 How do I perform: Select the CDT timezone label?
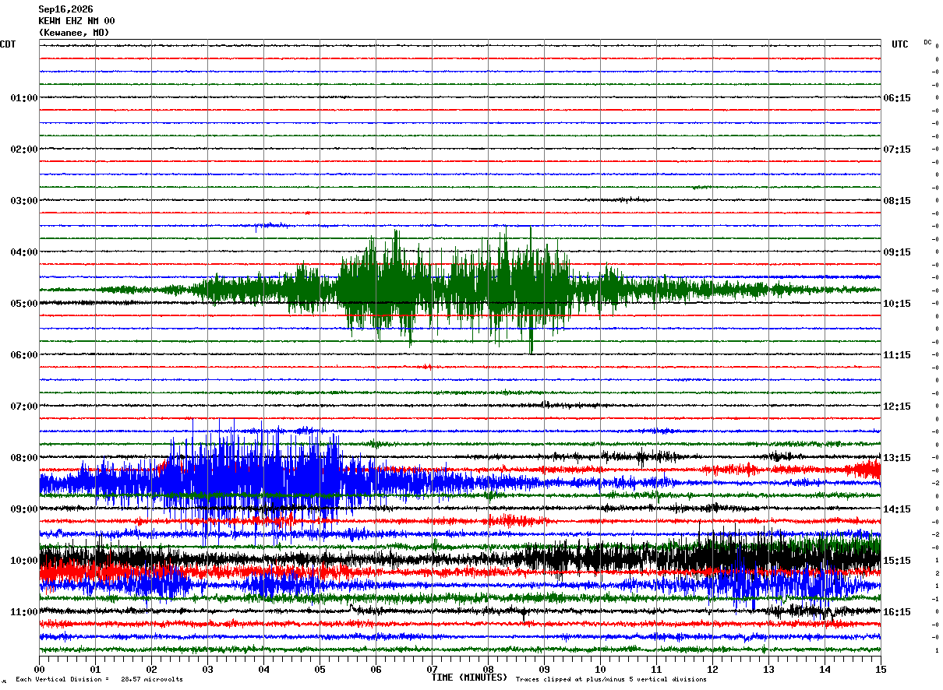click(x=8, y=44)
